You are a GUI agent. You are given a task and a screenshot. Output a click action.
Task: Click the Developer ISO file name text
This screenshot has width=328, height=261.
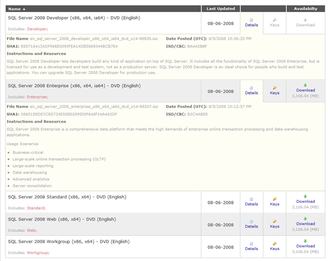point(94,39)
